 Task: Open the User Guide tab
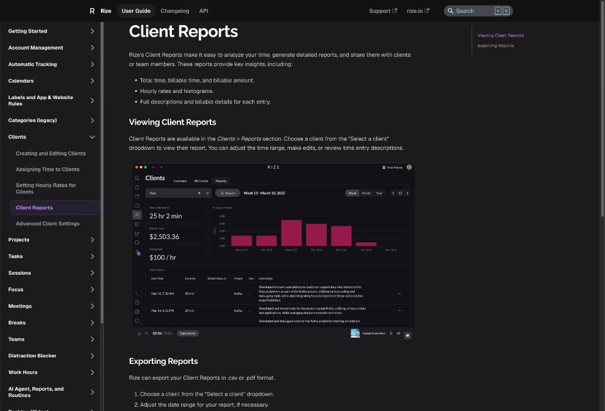pyautogui.click(x=136, y=11)
